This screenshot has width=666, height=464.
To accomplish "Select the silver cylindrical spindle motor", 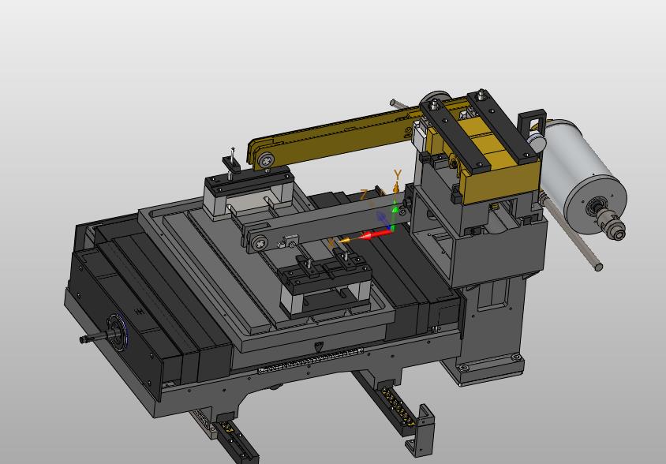I will 583,176.
